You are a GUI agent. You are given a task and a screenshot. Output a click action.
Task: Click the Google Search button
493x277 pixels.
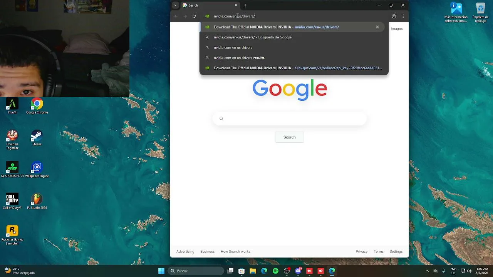coord(289,137)
